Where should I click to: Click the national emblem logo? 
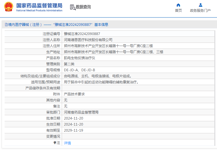coord(9,7)
